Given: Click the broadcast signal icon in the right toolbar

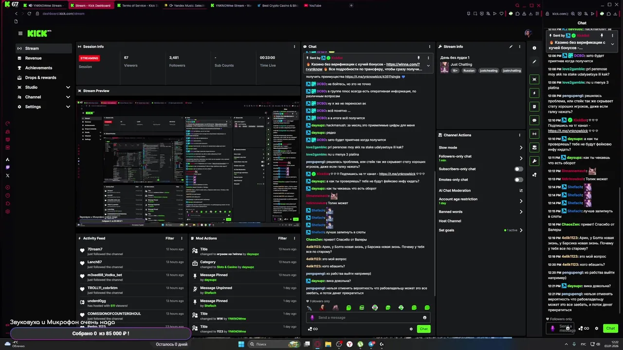Looking at the screenshot, I should (x=534, y=134).
